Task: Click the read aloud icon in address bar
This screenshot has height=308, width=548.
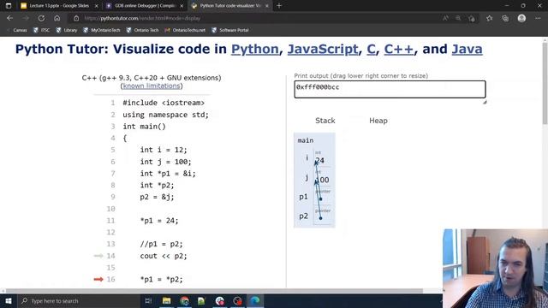Action: coord(445,18)
